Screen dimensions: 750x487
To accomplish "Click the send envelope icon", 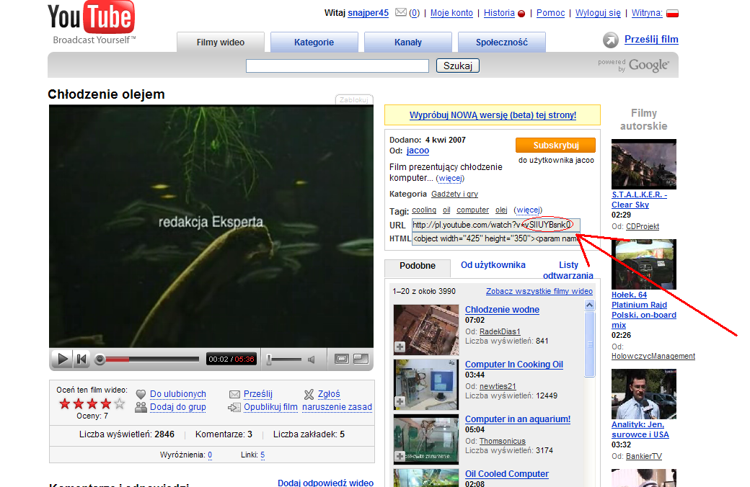I will [x=234, y=394].
